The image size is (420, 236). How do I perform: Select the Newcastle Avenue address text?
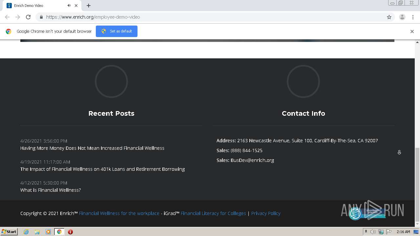pos(307,141)
